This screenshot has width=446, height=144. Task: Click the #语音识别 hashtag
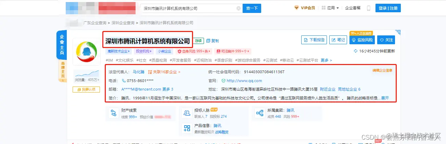tap(224, 60)
